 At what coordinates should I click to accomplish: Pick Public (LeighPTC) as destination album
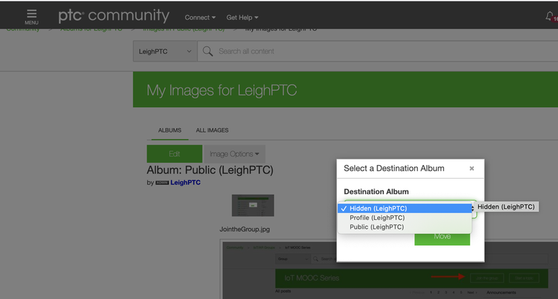click(376, 227)
